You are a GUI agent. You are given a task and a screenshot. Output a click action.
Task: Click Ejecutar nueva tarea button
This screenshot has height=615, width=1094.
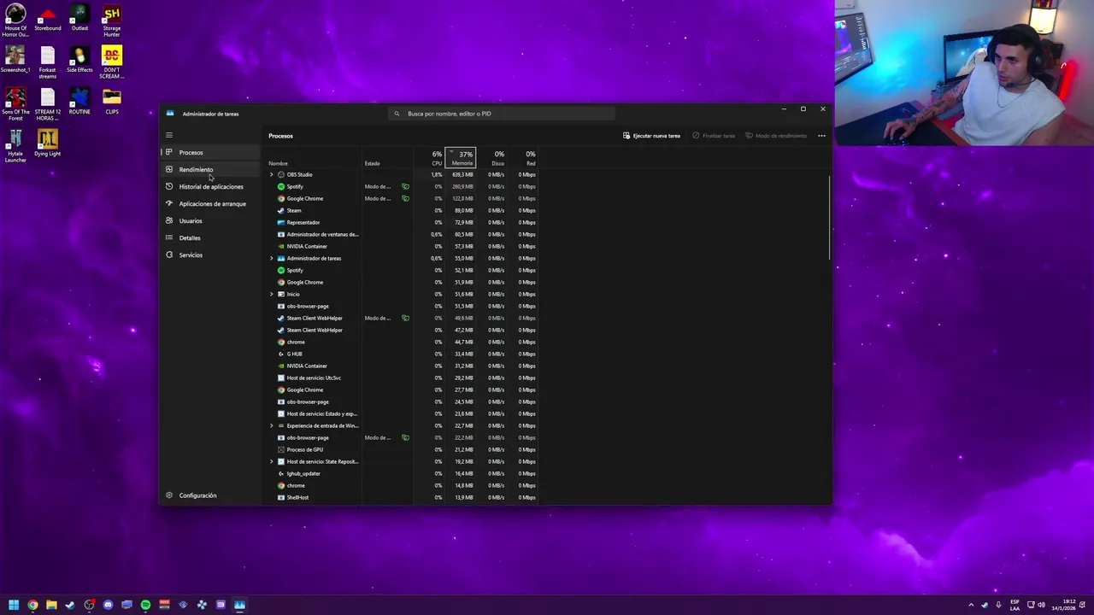(651, 136)
